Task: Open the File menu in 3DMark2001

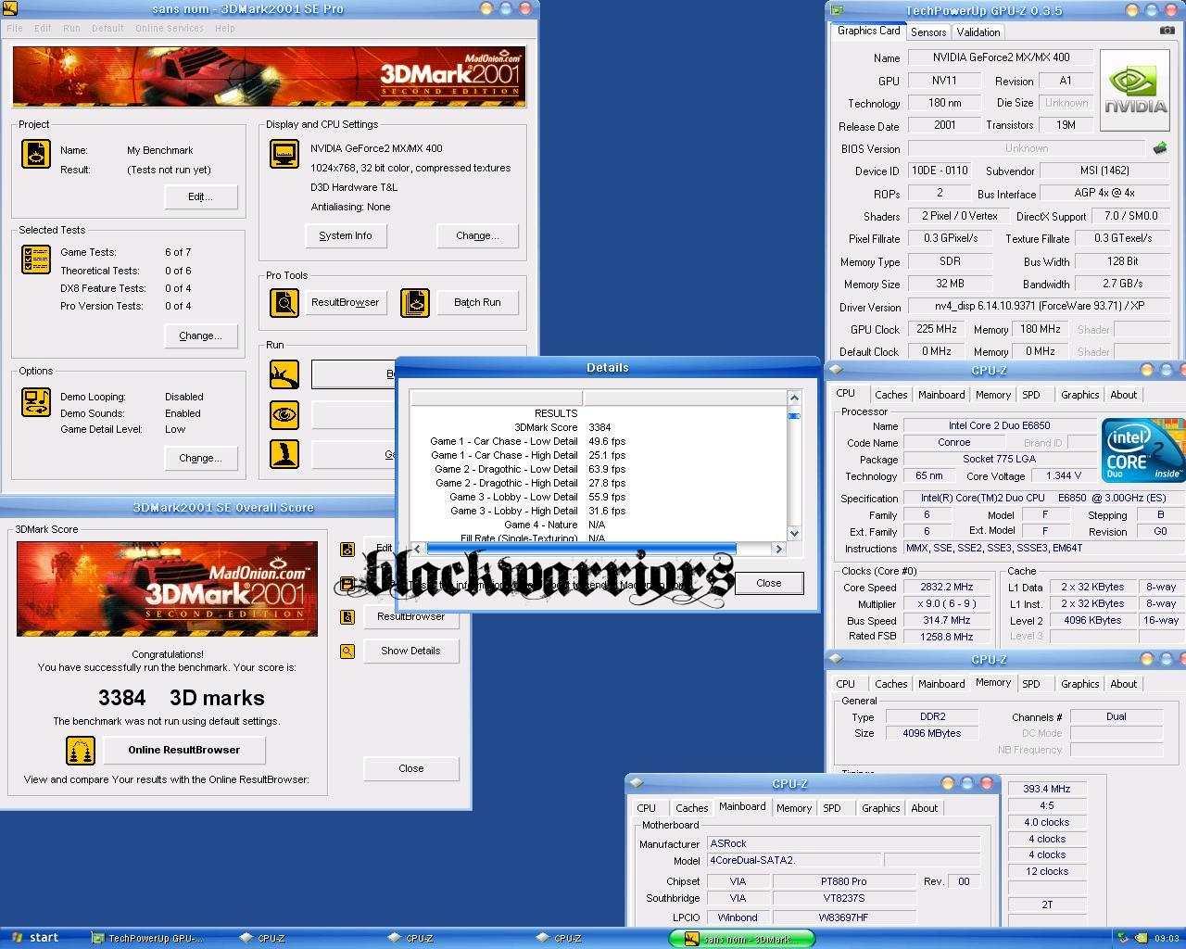Action: coord(15,29)
